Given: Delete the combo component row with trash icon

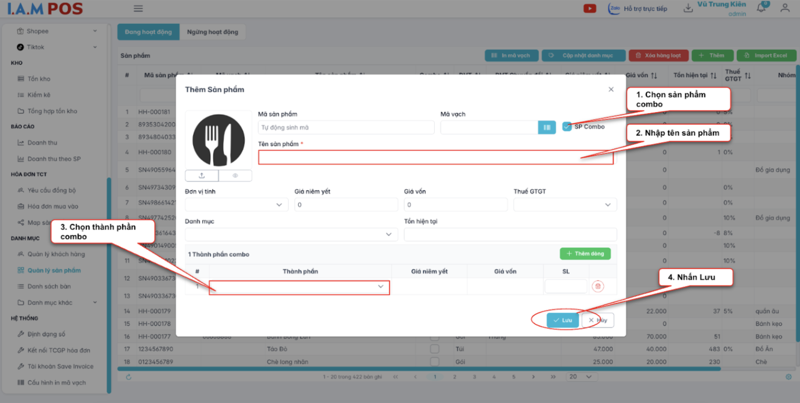Looking at the screenshot, I should (597, 286).
